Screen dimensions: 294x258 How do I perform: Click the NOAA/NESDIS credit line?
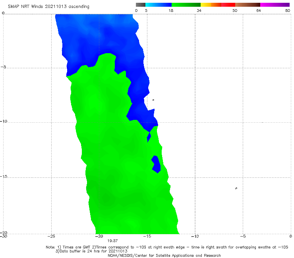[x=164, y=256]
